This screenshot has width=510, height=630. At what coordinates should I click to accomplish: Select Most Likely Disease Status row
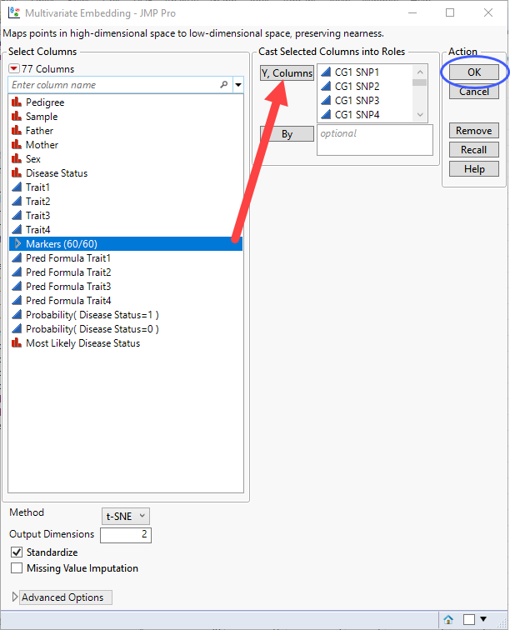click(126, 343)
